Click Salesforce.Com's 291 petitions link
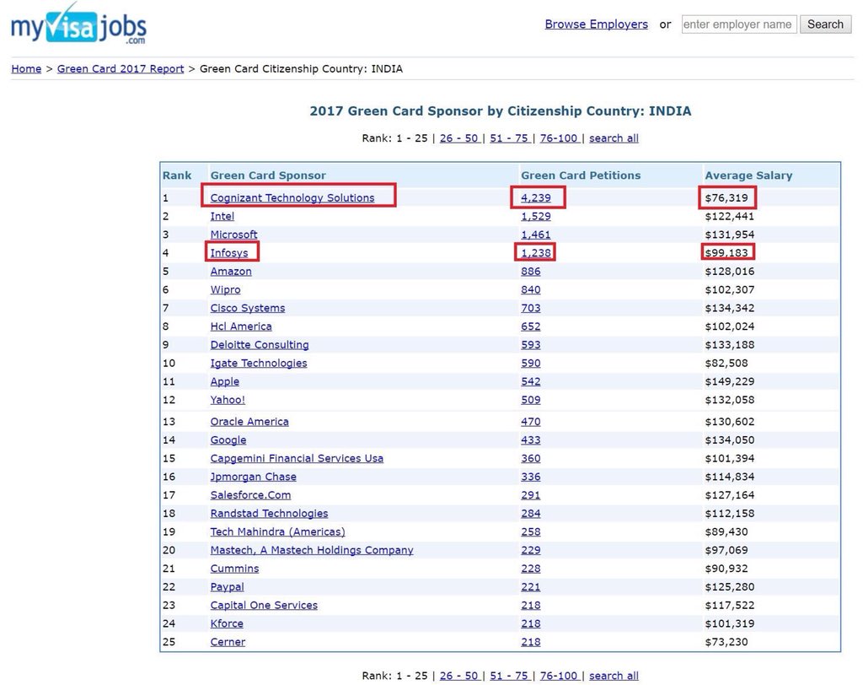863x685 pixels. 531,495
